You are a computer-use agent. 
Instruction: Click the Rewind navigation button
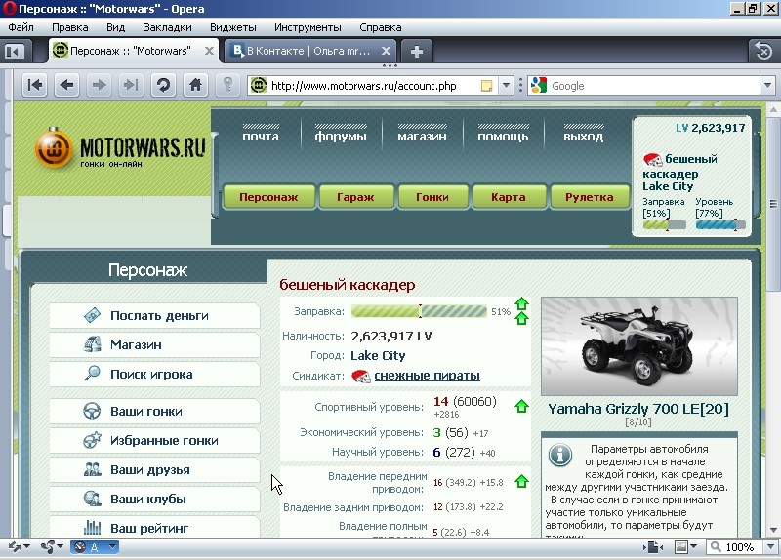(x=35, y=85)
